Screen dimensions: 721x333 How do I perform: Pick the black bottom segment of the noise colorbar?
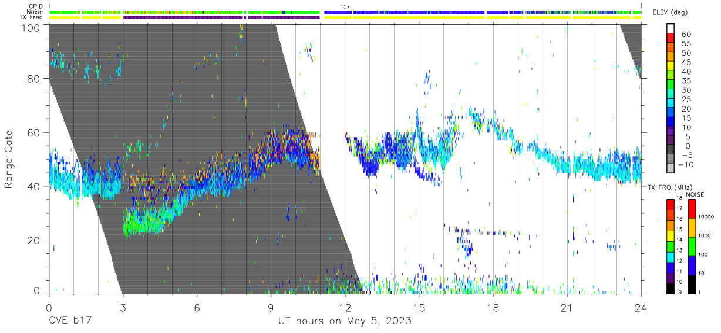(x=692, y=284)
